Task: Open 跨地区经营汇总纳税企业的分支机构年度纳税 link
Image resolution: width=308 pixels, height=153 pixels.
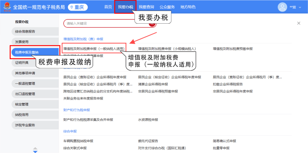Action: pyautogui.click(x=98, y=91)
